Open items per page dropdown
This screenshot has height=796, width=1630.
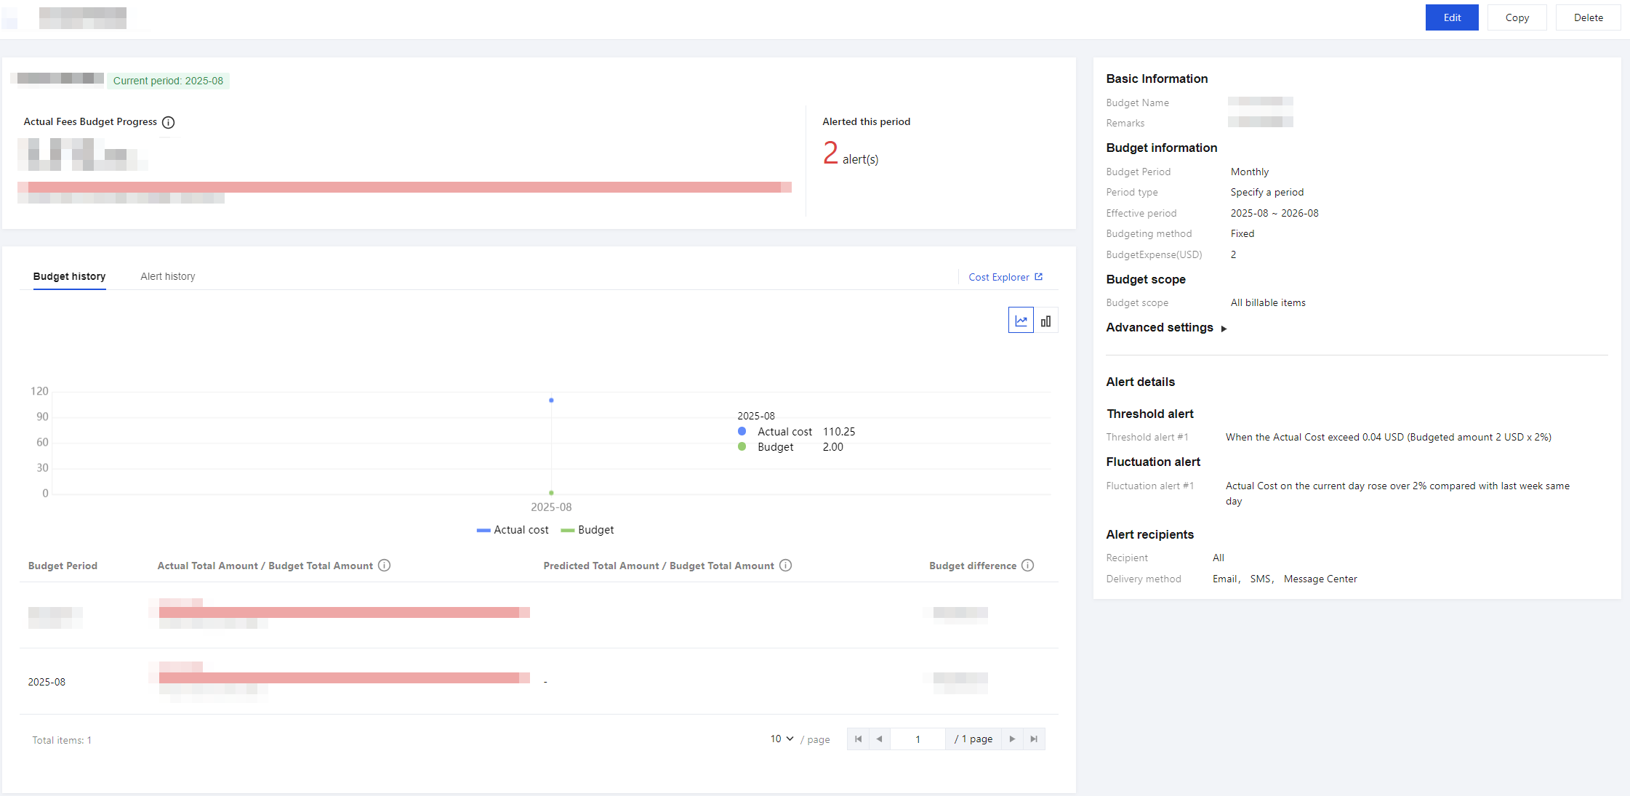click(x=782, y=739)
